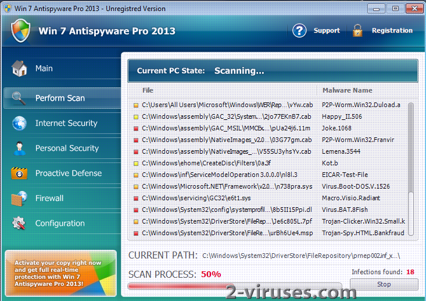Open the Registration link

(x=392, y=30)
